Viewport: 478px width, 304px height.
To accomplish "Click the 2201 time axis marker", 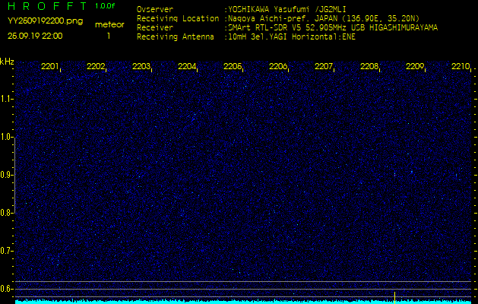I will click(50, 67).
